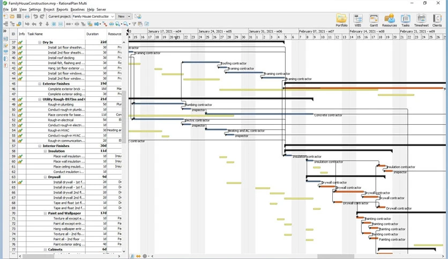
Task: Click the Print toolbar icon
Action: click(27, 17)
